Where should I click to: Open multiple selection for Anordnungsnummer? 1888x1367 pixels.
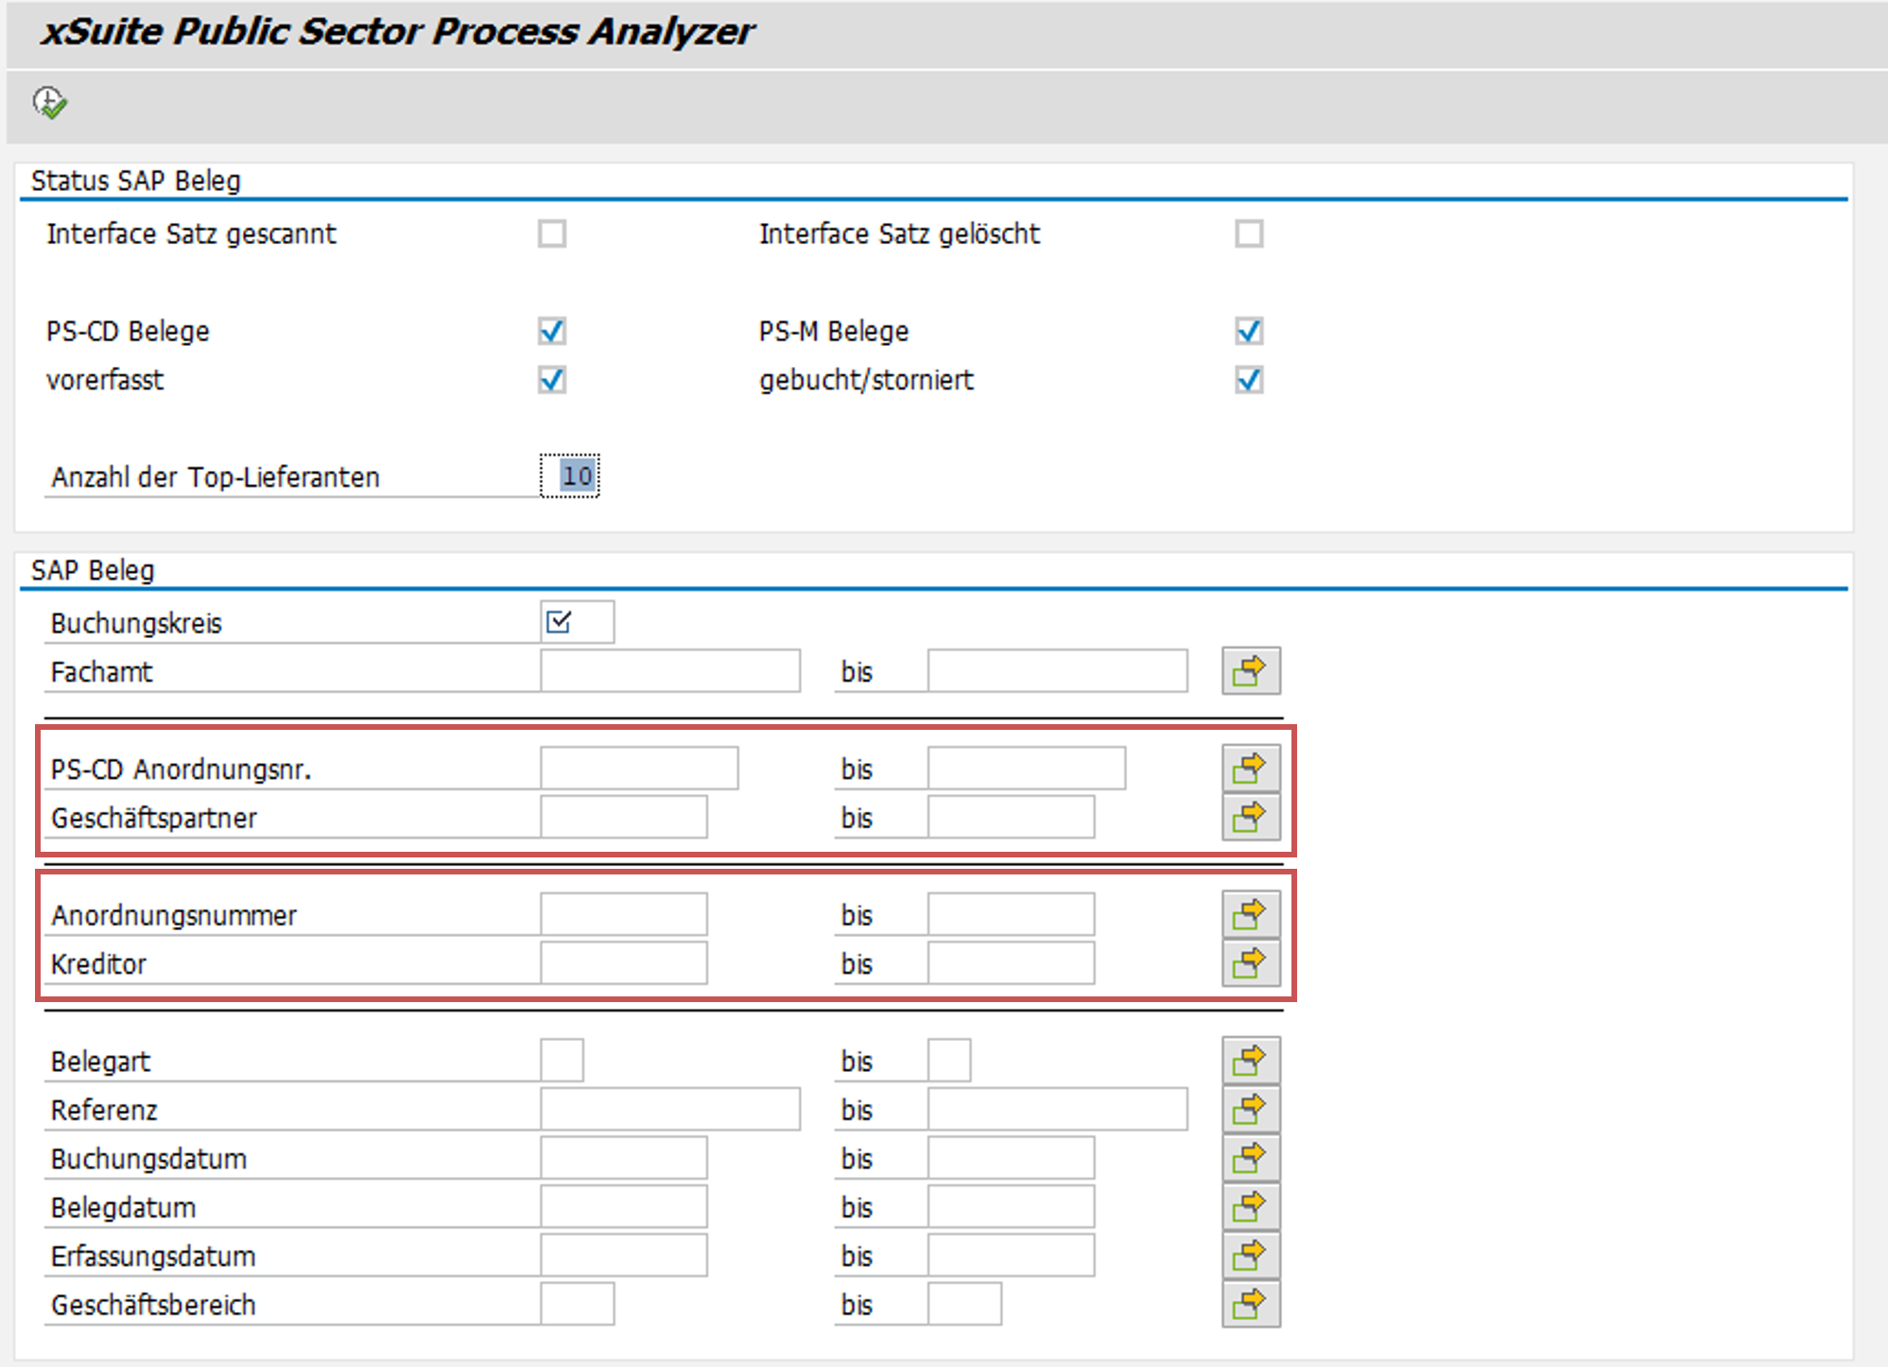tap(1250, 913)
